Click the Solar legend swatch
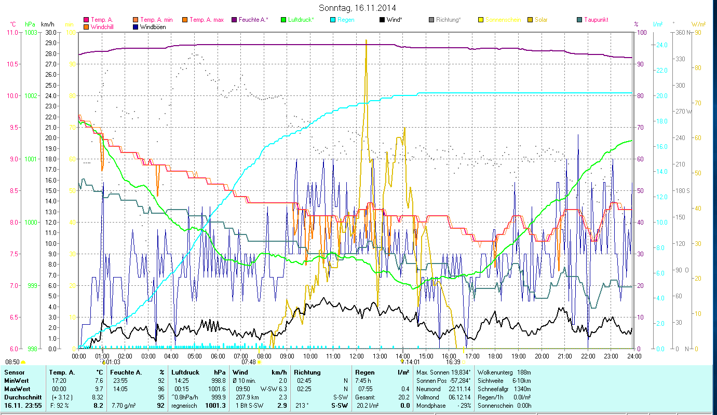The image size is (717, 415). (530, 20)
